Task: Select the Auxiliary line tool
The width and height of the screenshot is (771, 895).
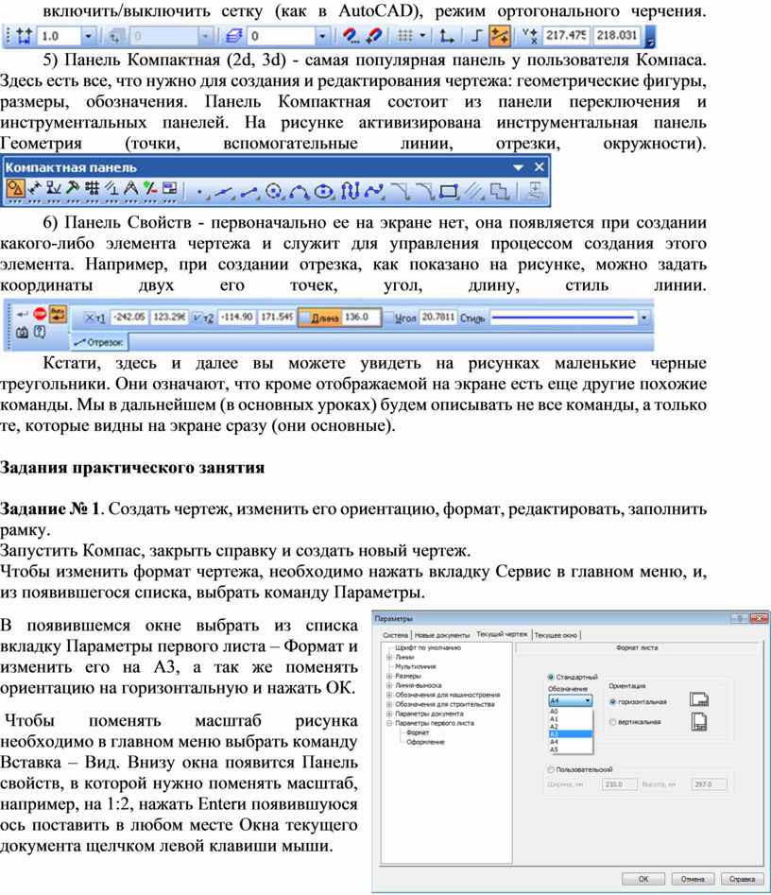Action: click(x=224, y=193)
